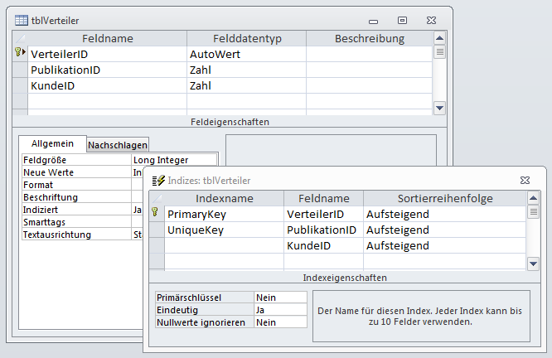The image size is (552, 358).
Task: Click KundeID field in Indizes grid
Action: pos(323,245)
